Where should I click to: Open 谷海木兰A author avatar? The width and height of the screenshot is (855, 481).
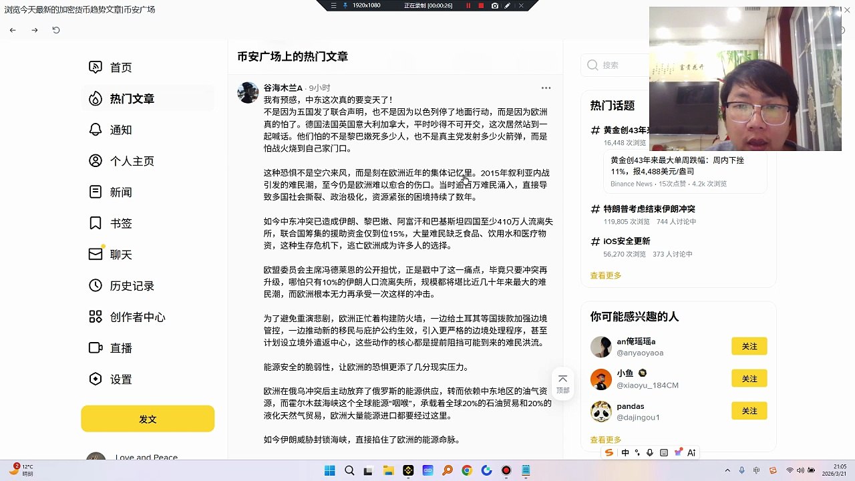click(x=248, y=92)
